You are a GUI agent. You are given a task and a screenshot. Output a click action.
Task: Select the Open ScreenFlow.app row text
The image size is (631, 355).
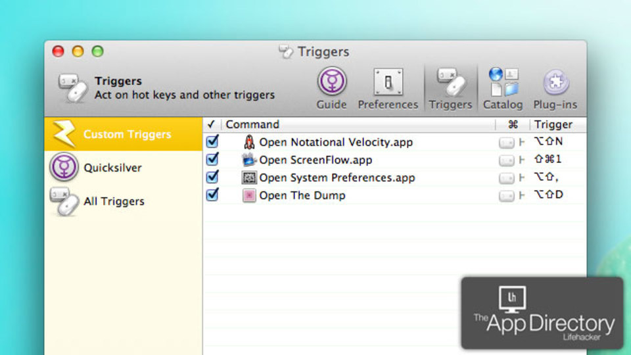click(316, 160)
